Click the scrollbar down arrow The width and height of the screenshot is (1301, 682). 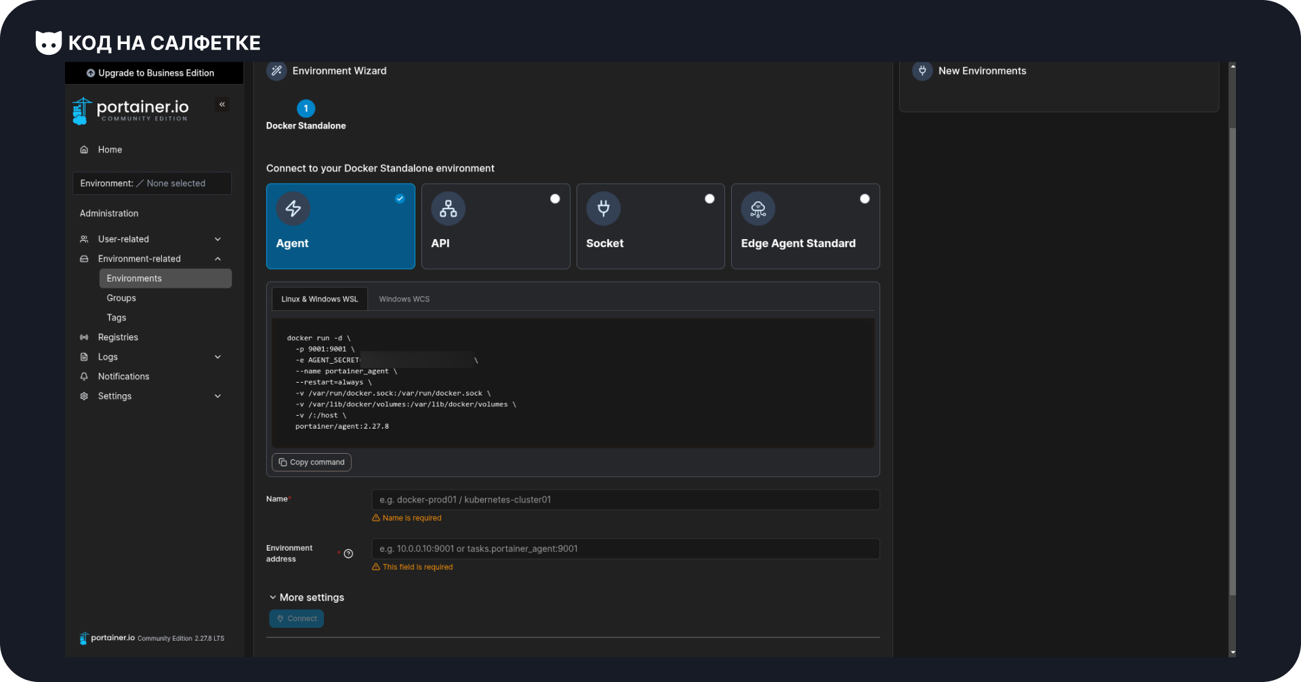tap(1233, 652)
